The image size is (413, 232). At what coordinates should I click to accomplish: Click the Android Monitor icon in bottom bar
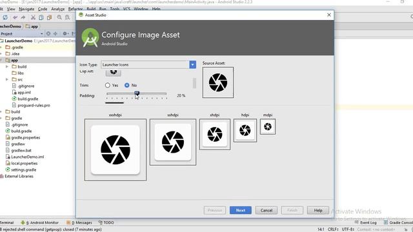pos(23,222)
